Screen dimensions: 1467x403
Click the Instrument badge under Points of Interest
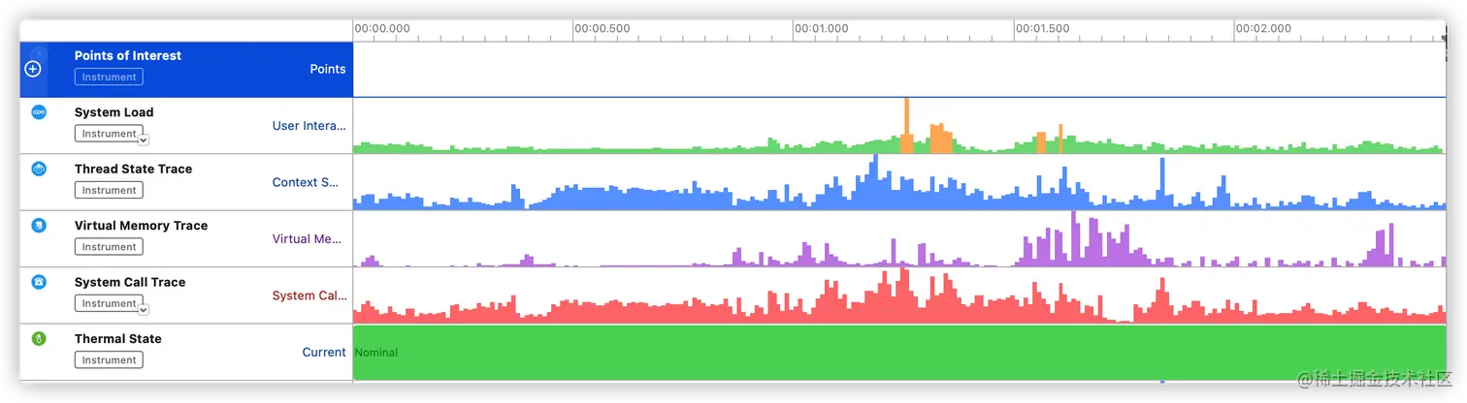[x=109, y=77]
